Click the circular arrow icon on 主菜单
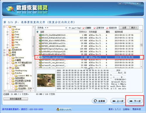Image resolution: width=146 pixels, height=113 pixels. click(95, 101)
